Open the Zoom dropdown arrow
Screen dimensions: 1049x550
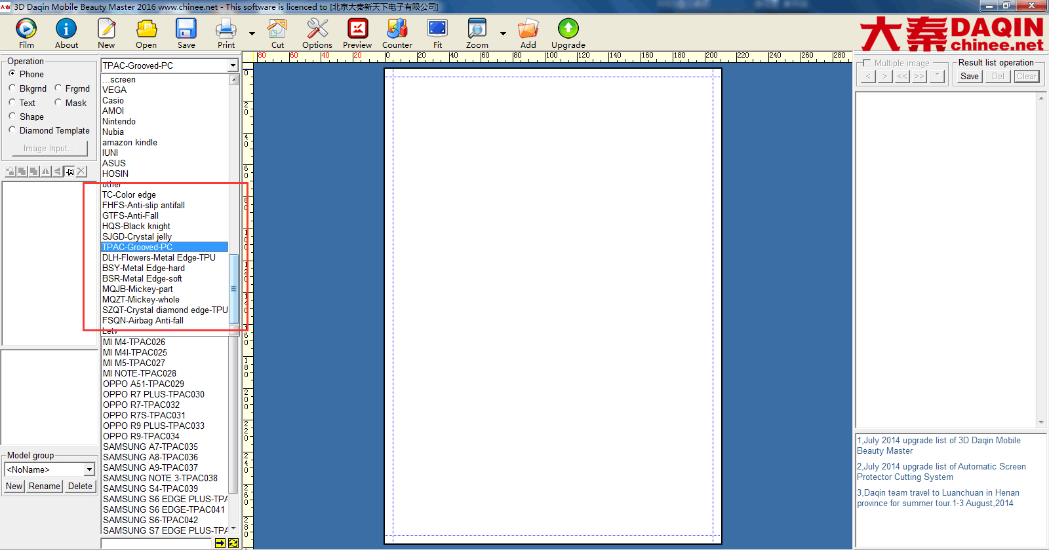tap(503, 33)
